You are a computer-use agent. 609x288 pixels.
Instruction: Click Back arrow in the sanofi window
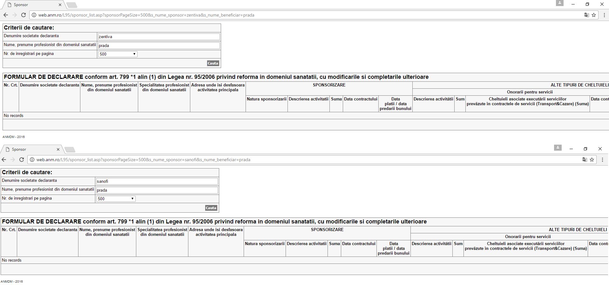tap(4, 160)
